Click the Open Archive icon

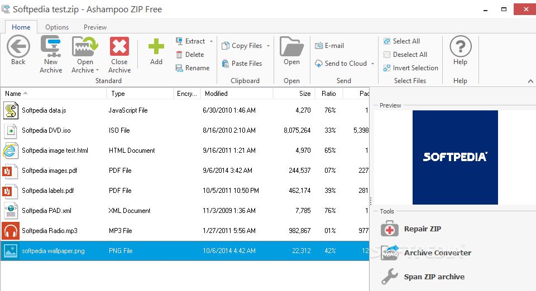click(x=85, y=46)
